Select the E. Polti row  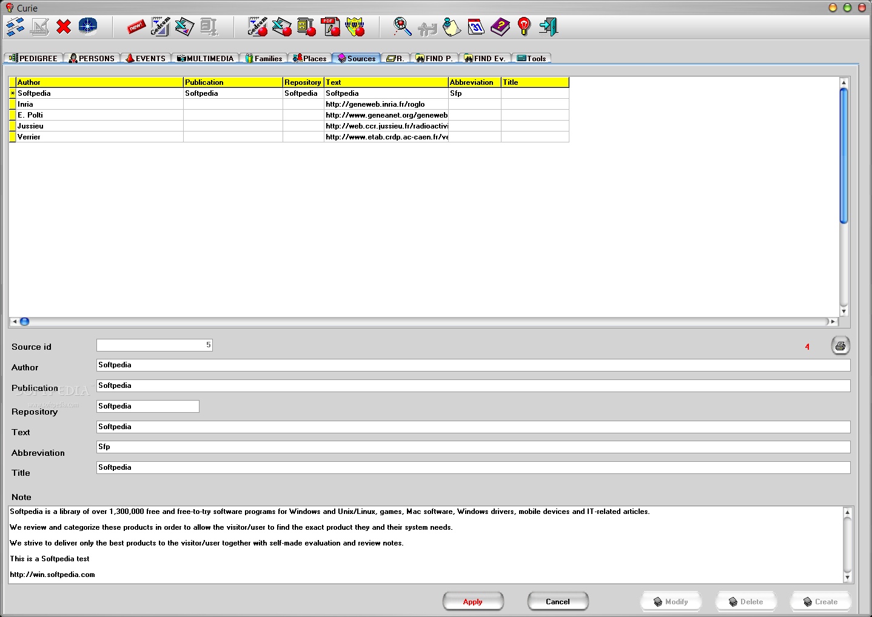pos(289,115)
